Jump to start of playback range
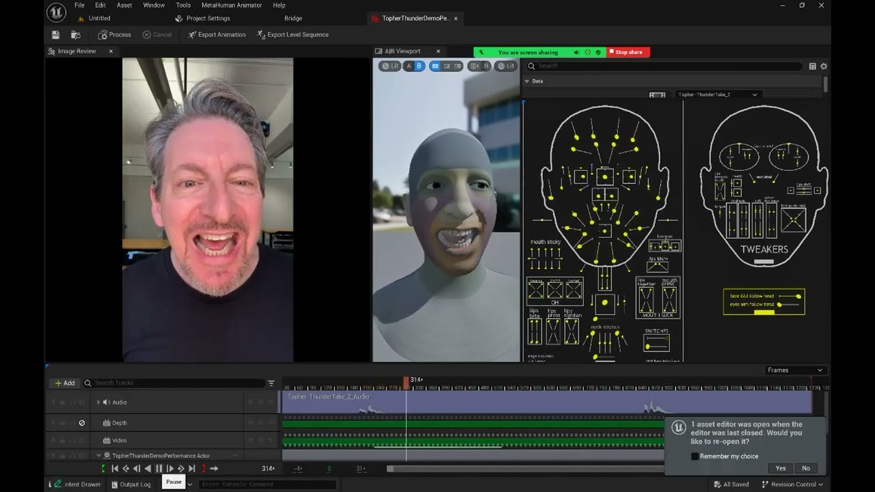This screenshot has width=875, height=492. pos(115,468)
